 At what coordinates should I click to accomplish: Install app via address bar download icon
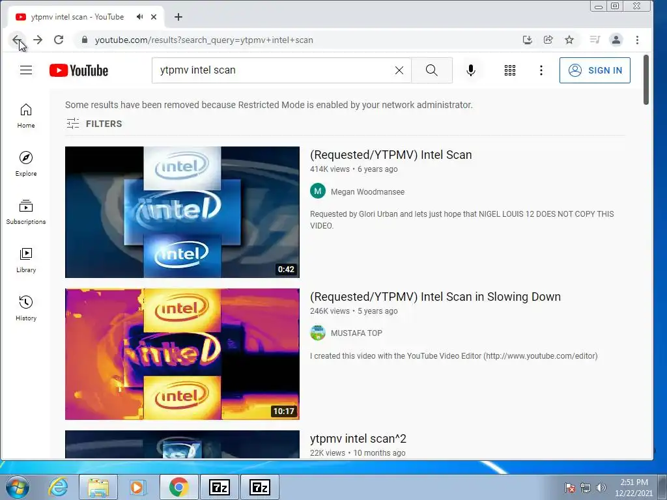coord(528,40)
